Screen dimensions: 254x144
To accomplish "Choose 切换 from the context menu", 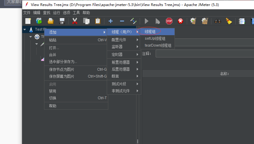I will coord(76,98).
